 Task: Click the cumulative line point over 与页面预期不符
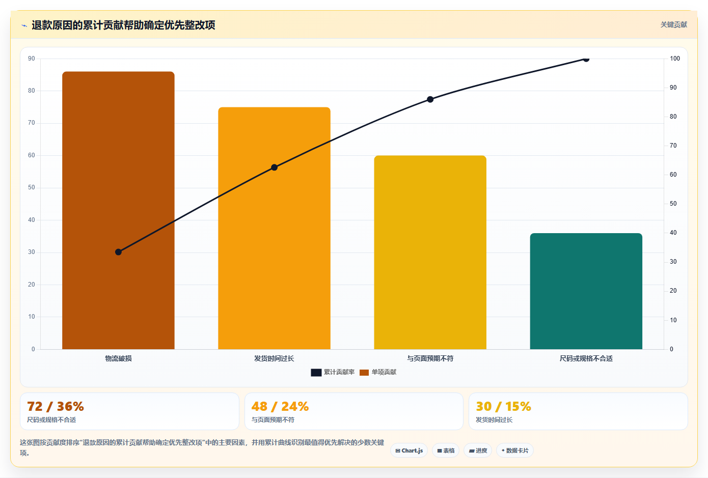430,99
